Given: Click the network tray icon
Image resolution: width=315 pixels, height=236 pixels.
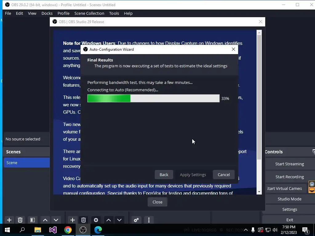Looking at the screenshot, I should (268, 230).
